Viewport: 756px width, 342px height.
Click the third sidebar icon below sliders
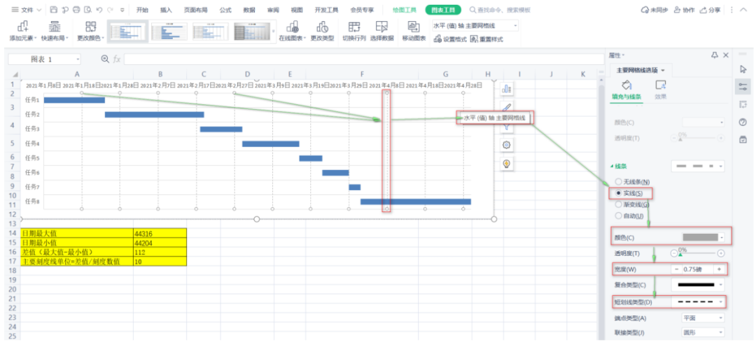coord(743,105)
